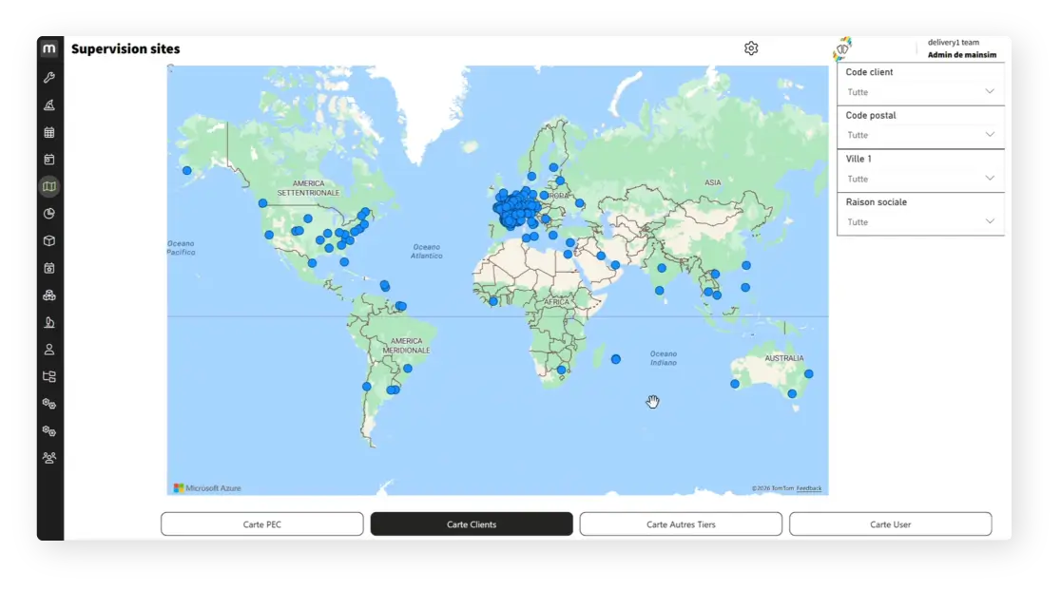The width and height of the screenshot is (1061, 590).
Task: Select the wizard hat icon in sidebar
Action: point(49,105)
